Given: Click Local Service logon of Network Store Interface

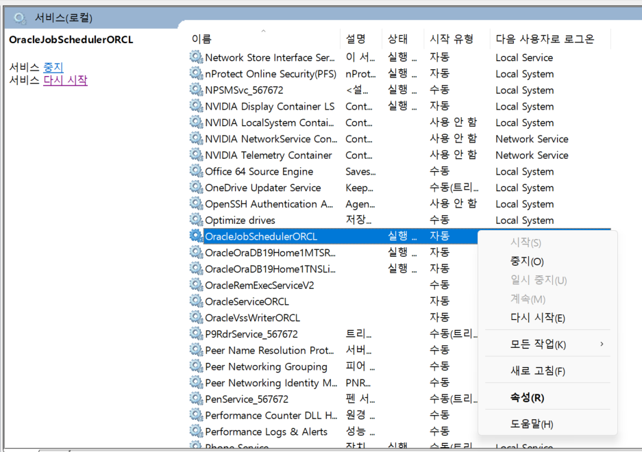Looking at the screenshot, I should (524, 58).
